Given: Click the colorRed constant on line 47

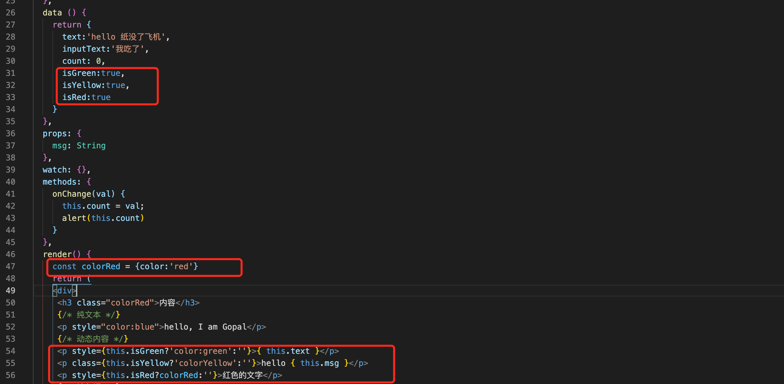Looking at the screenshot, I should pyautogui.click(x=101, y=267).
